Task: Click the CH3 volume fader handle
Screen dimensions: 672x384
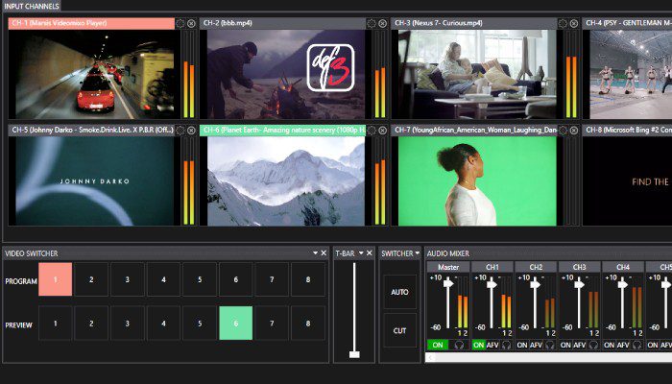Action: 580,284
